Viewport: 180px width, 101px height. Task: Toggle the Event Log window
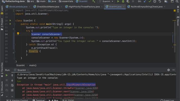point(167,100)
